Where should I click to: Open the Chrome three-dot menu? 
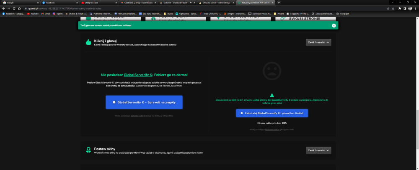click(416, 8)
